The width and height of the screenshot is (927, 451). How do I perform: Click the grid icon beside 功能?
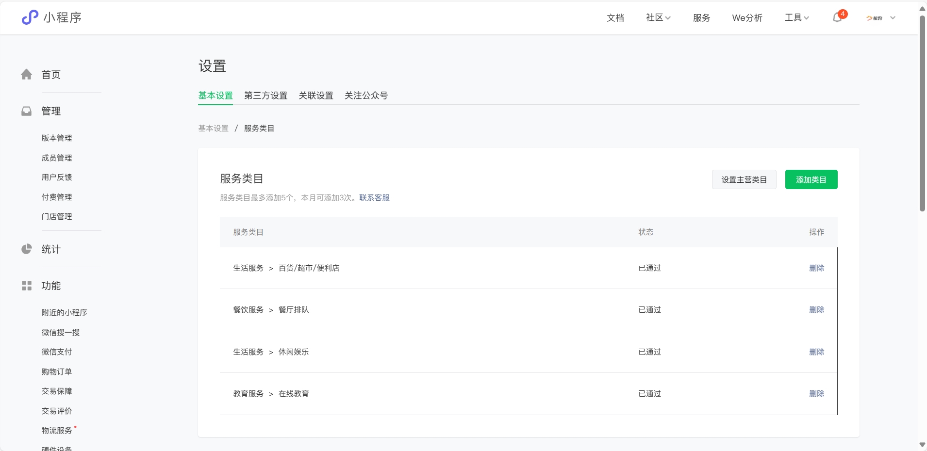pyautogui.click(x=27, y=286)
